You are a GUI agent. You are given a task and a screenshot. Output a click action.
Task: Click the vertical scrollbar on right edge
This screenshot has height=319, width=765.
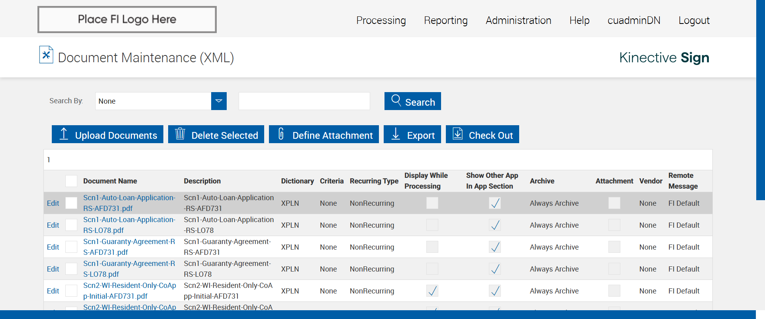pyautogui.click(x=760, y=100)
